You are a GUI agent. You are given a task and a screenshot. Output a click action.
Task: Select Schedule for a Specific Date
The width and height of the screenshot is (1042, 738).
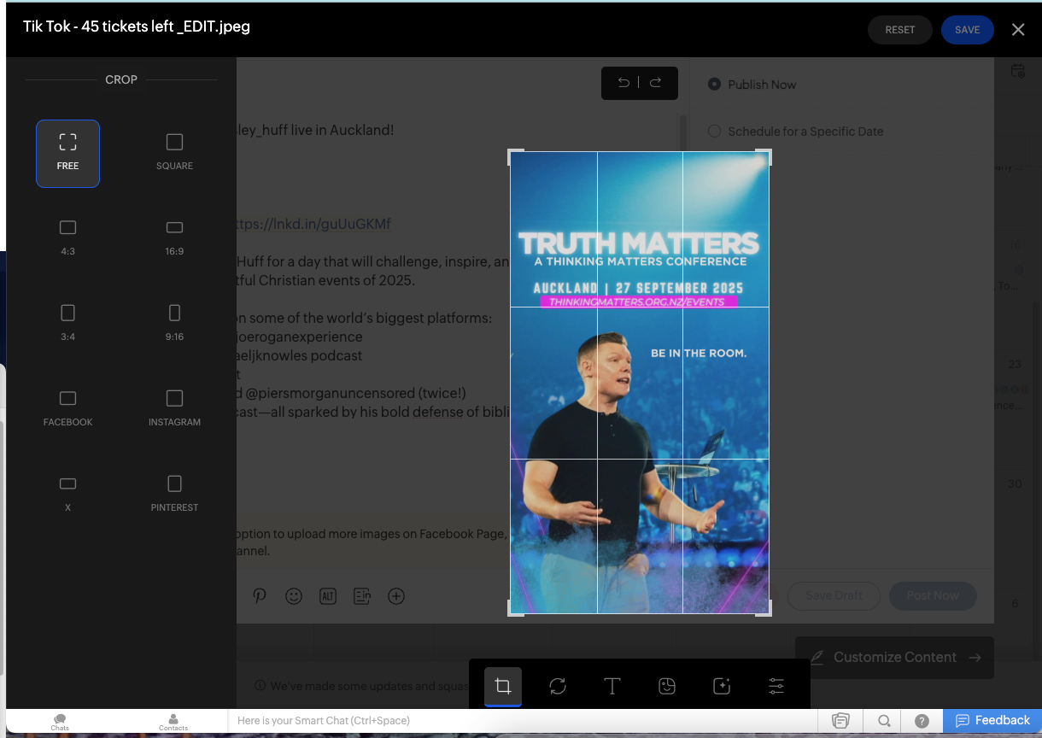(x=714, y=132)
